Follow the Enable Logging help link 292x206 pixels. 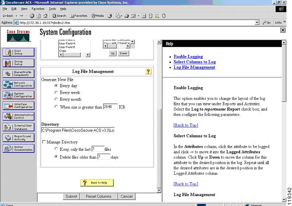click(188, 57)
